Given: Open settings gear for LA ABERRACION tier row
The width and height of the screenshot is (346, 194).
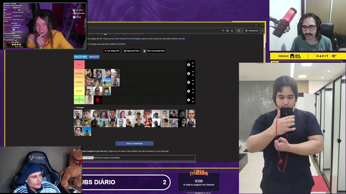Looking at the screenshot, I should [x=189, y=100].
